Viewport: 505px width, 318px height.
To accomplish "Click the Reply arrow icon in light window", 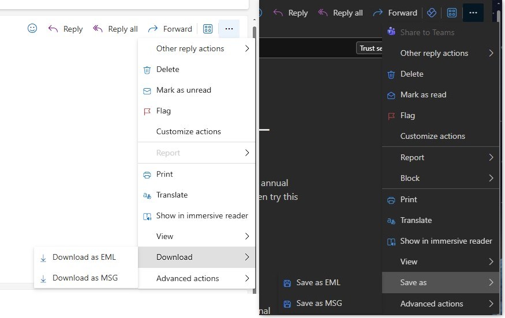I will [x=53, y=29].
